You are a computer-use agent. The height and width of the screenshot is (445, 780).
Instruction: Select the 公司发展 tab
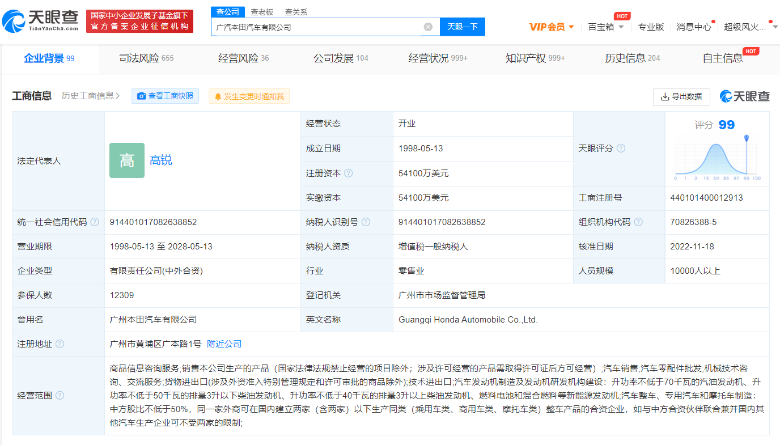pyautogui.click(x=341, y=58)
